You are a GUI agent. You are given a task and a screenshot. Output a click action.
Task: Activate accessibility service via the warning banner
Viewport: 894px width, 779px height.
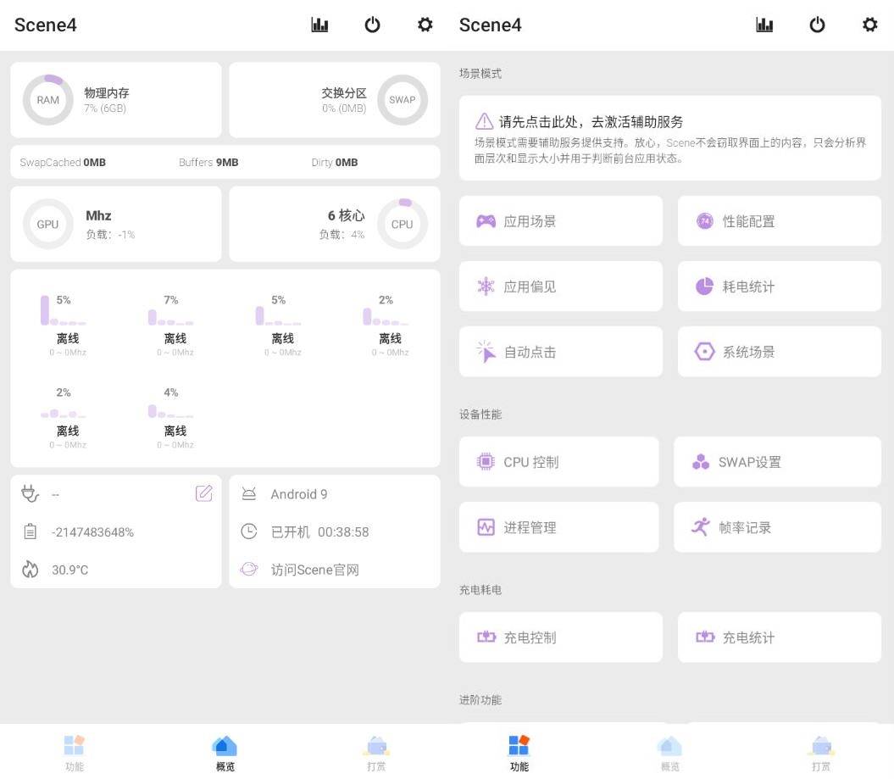tap(669, 136)
